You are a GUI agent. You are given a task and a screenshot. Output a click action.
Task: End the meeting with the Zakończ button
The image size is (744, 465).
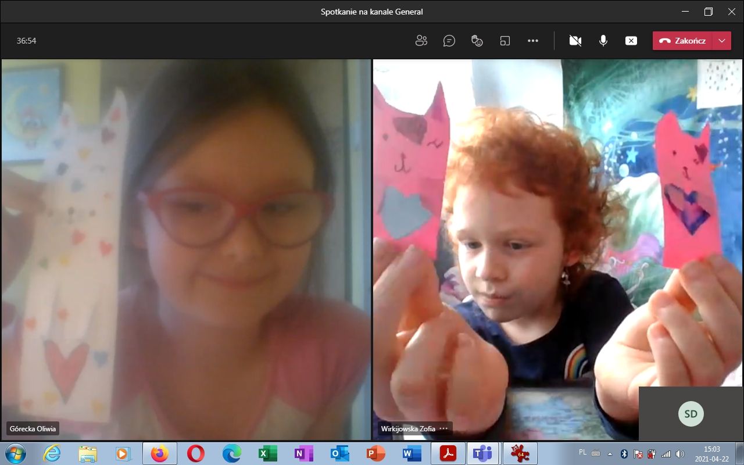point(682,41)
